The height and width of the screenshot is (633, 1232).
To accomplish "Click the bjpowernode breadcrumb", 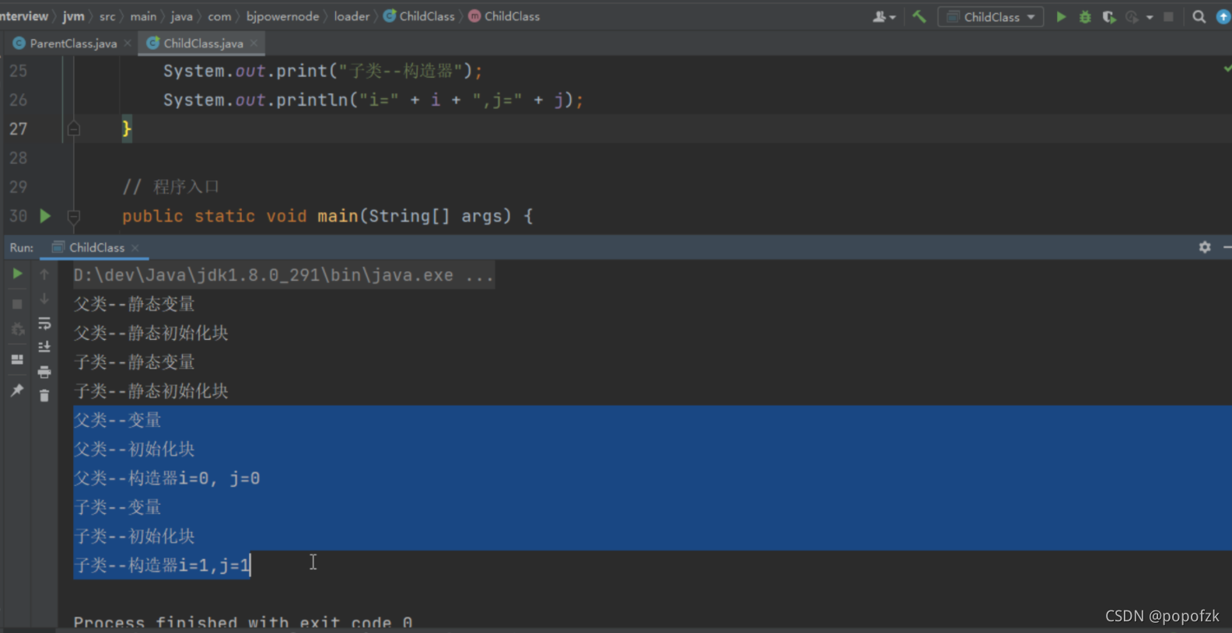I will 282,16.
